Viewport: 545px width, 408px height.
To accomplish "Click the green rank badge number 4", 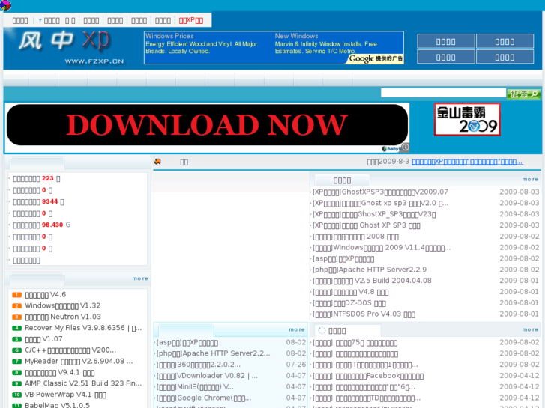I will click(16, 328).
